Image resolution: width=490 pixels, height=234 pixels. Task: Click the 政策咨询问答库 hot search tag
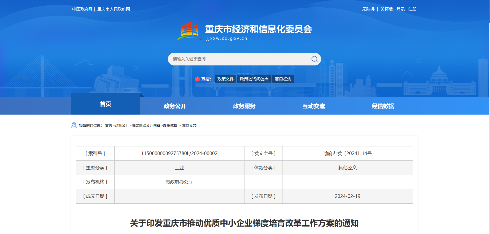(x=254, y=79)
